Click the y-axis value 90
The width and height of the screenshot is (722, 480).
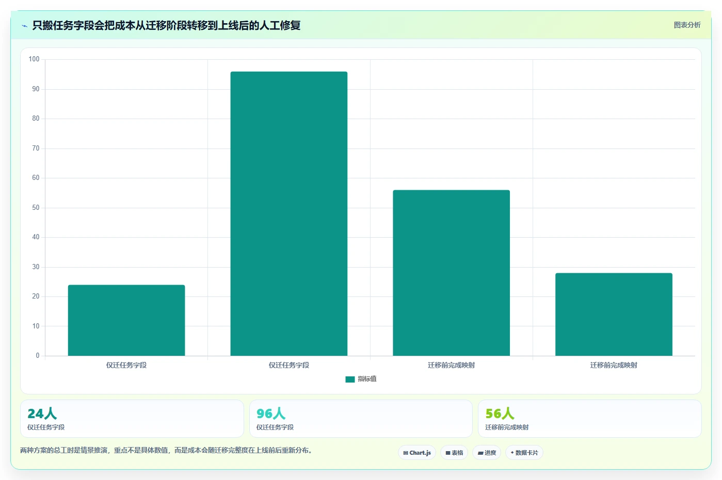[36, 89]
